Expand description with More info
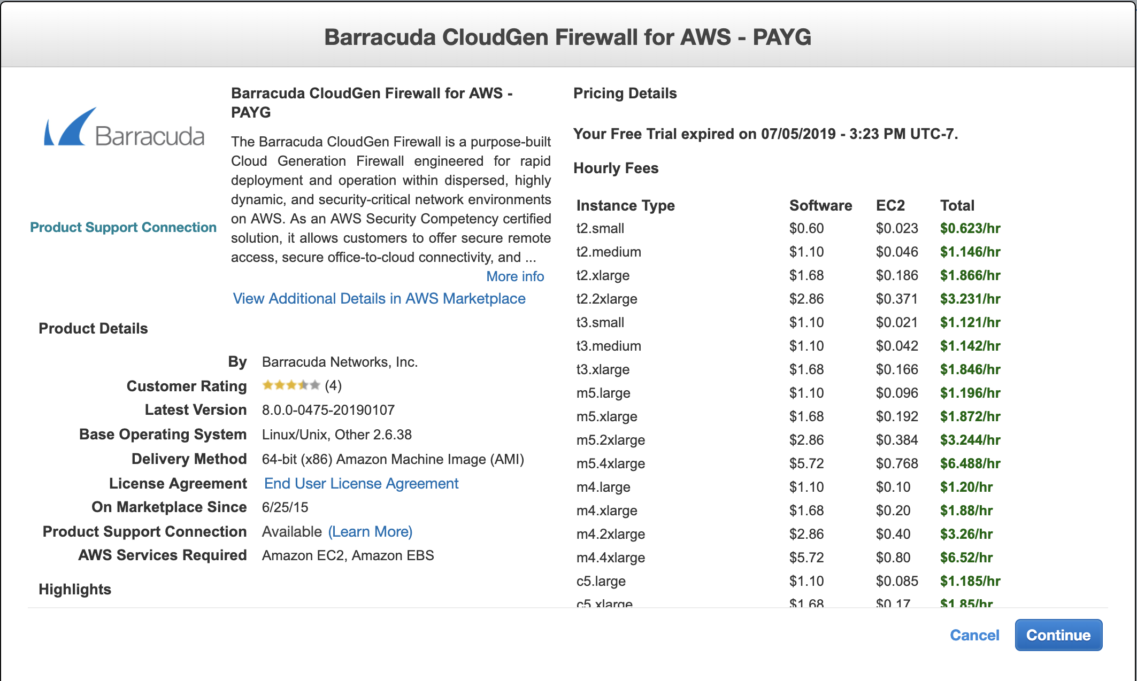 [x=514, y=276]
